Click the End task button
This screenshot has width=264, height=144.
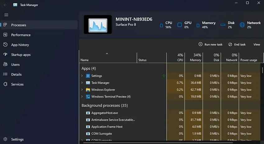237,45
